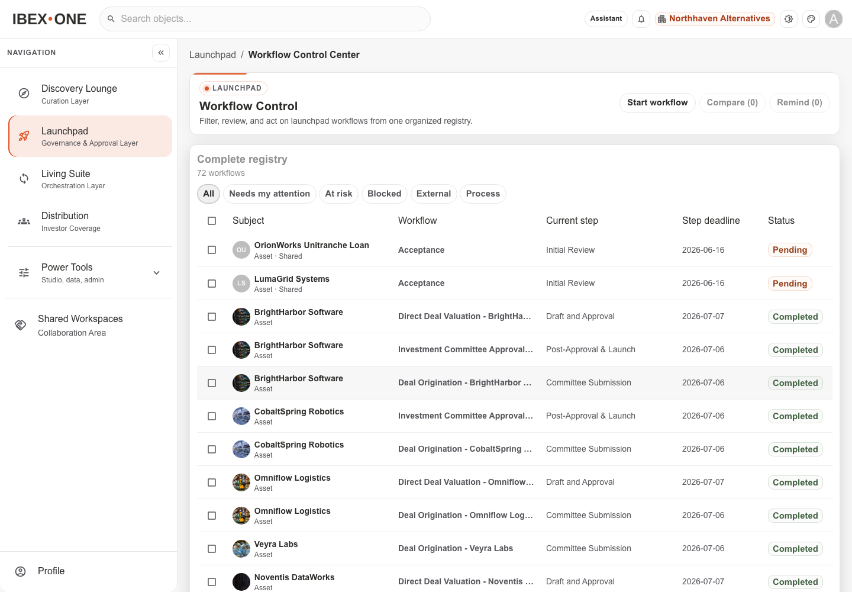Screen dimensions: 852x592
Task: Click the Shared Workspaces handshake icon
Action: point(21,325)
